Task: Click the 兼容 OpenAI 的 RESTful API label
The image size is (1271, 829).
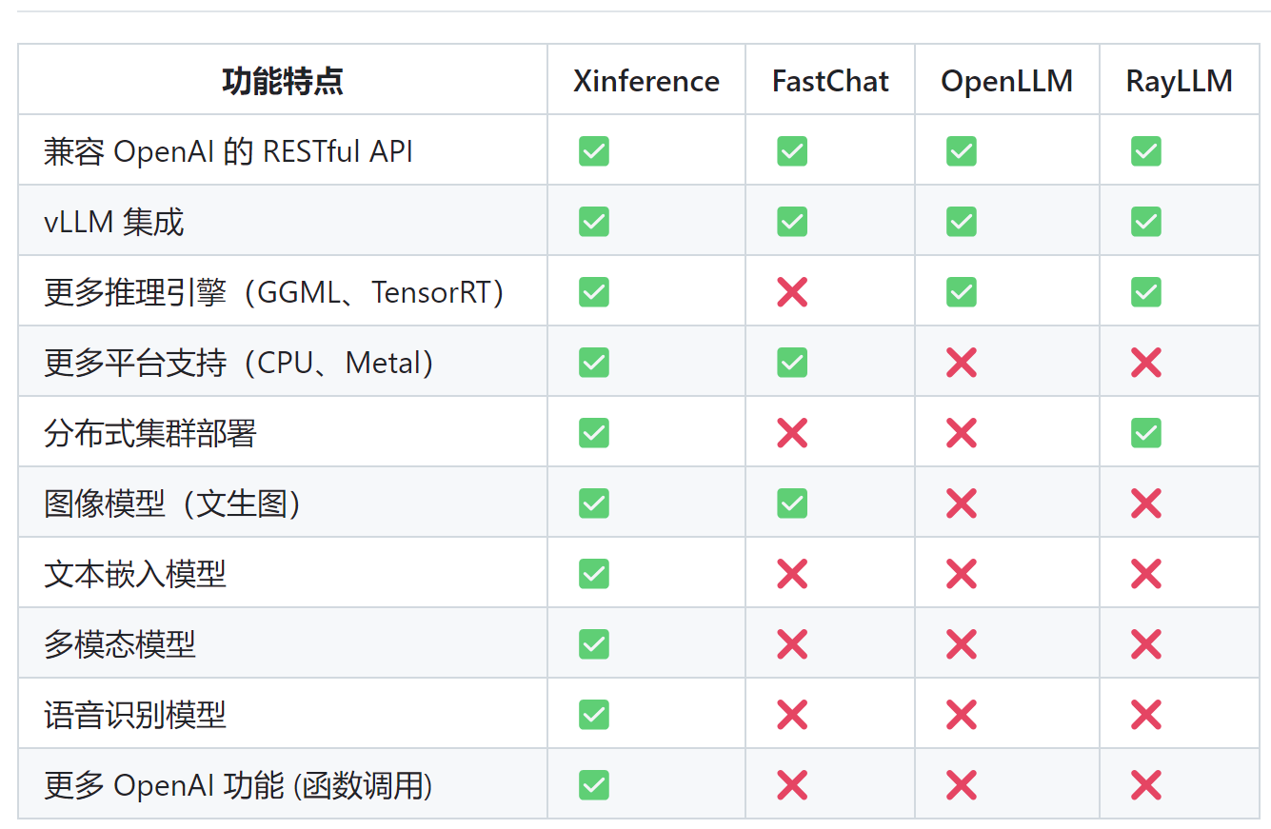Action: click(x=228, y=151)
